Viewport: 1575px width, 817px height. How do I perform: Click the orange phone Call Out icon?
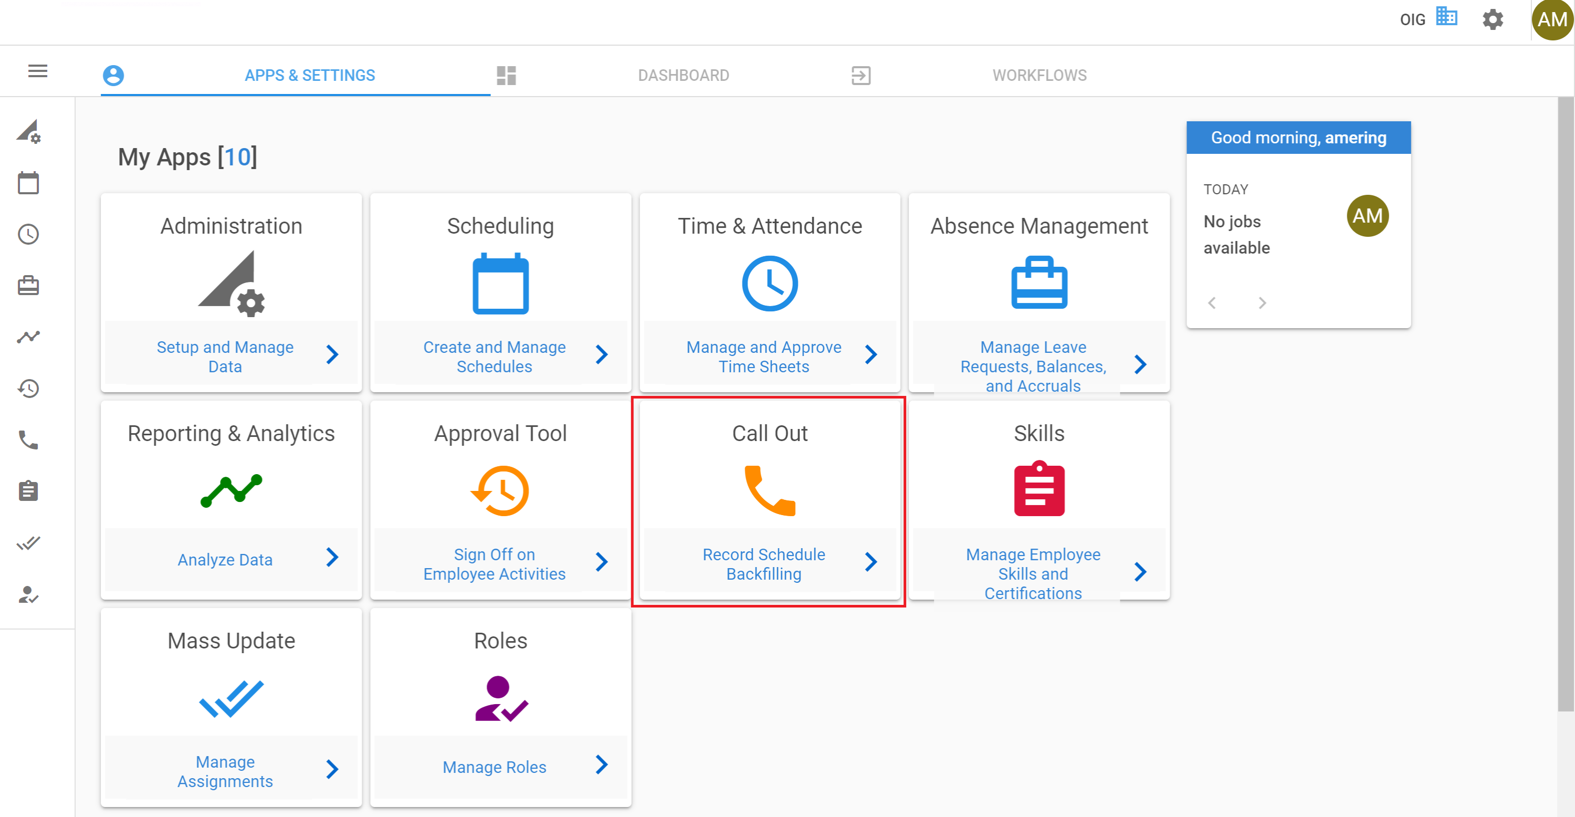[x=770, y=490]
